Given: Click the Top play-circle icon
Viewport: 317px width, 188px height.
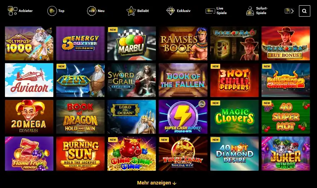Looking at the screenshot, I should pos(52,11).
